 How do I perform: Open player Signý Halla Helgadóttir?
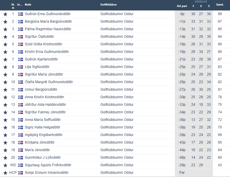(42, 127)
